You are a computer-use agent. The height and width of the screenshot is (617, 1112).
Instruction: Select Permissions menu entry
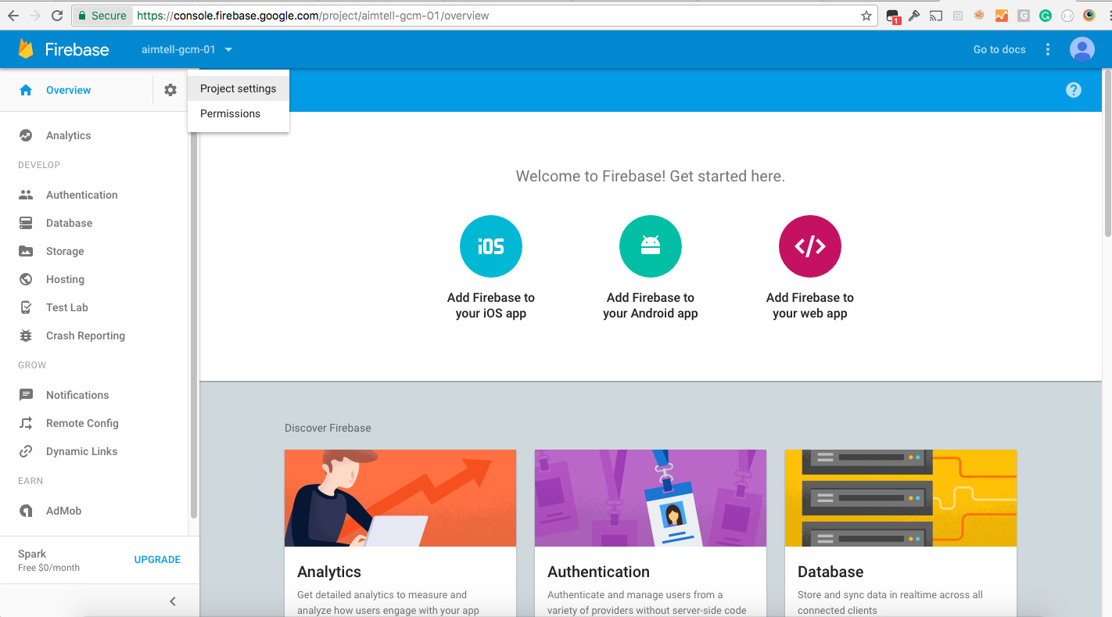pos(239,113)
